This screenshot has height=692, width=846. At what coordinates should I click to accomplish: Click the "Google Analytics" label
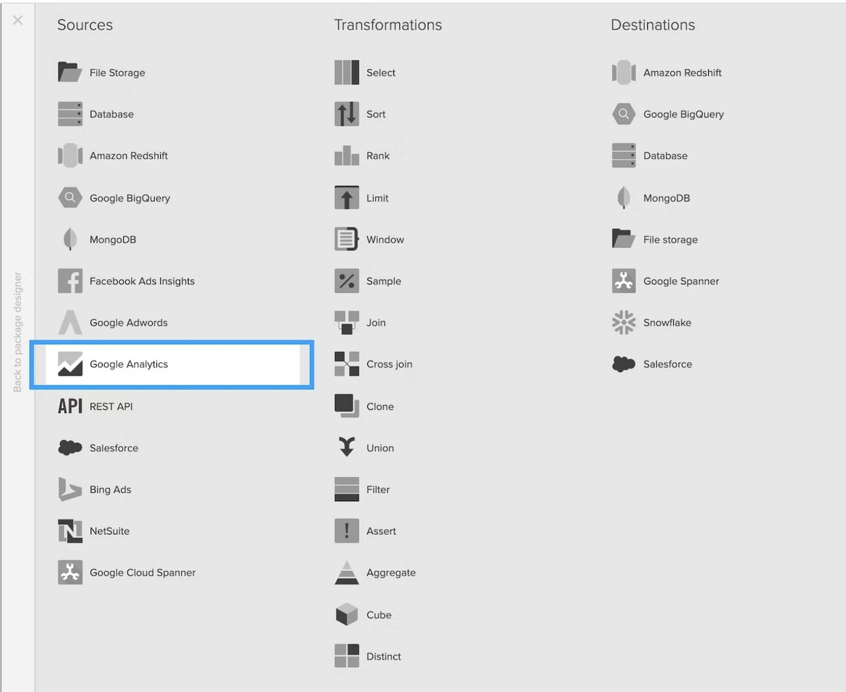pos(129,364)
